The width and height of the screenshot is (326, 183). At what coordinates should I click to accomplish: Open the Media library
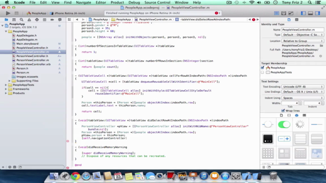coord(305,115)
